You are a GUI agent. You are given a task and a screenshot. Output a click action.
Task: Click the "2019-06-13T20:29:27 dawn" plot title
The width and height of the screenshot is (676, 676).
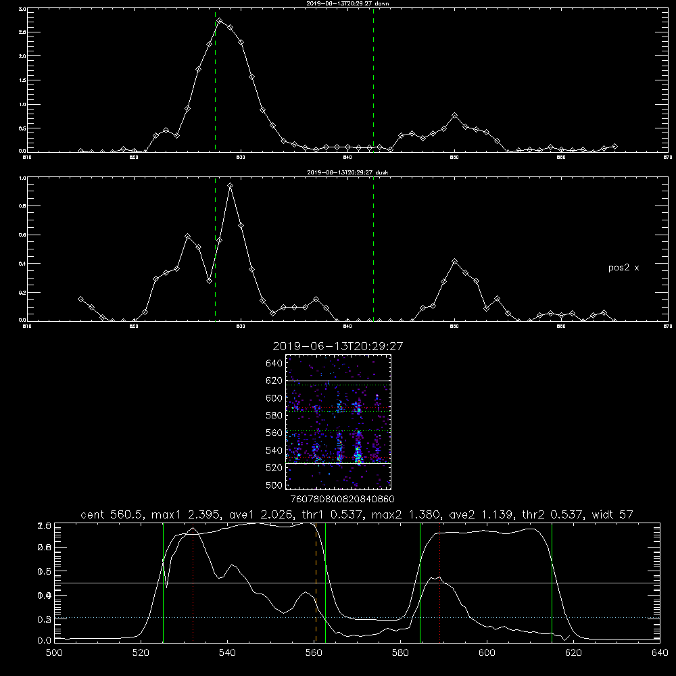(x=347, y=3)
